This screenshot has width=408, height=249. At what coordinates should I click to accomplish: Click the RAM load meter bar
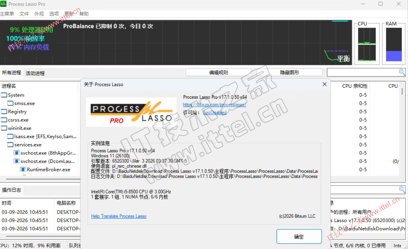[x=394, y=44]
